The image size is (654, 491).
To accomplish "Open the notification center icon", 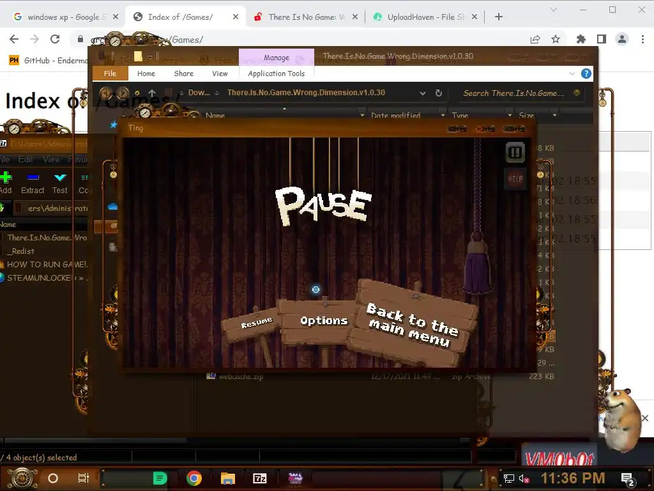I will coord(627,479).
